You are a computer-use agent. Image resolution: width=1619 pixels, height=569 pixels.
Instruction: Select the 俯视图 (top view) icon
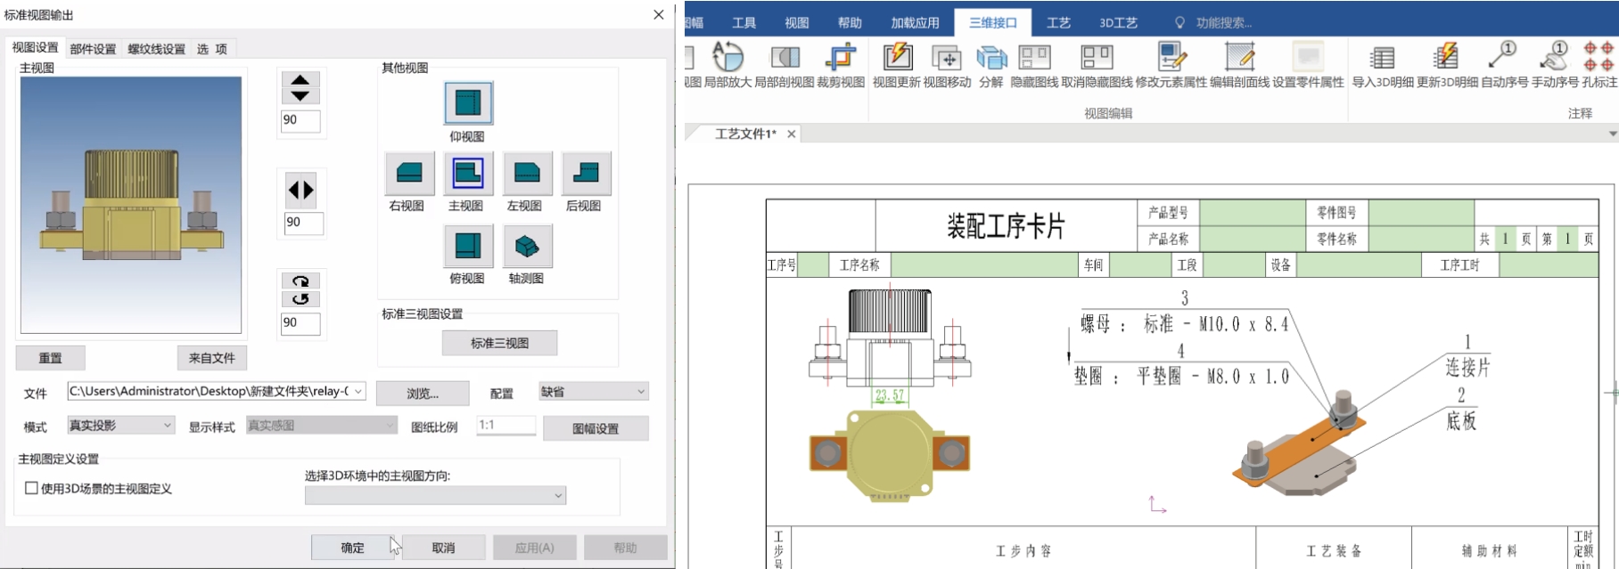pyautogui.click(x=467, y=246)
